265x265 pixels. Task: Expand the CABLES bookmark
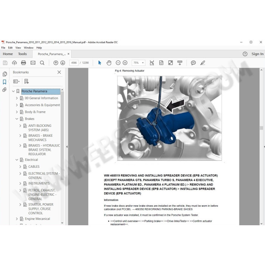click(20, 167)
